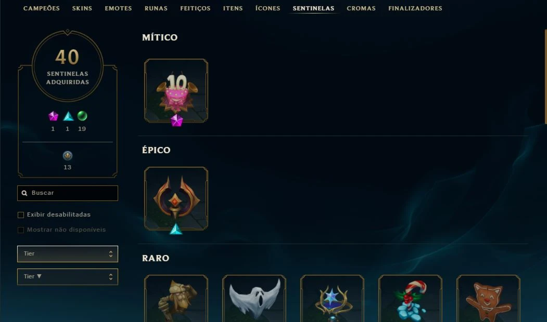Viewport: 547px width, 322px height.
Task: Select the 10th anniversary cake ward
Action: pos(176,90)
